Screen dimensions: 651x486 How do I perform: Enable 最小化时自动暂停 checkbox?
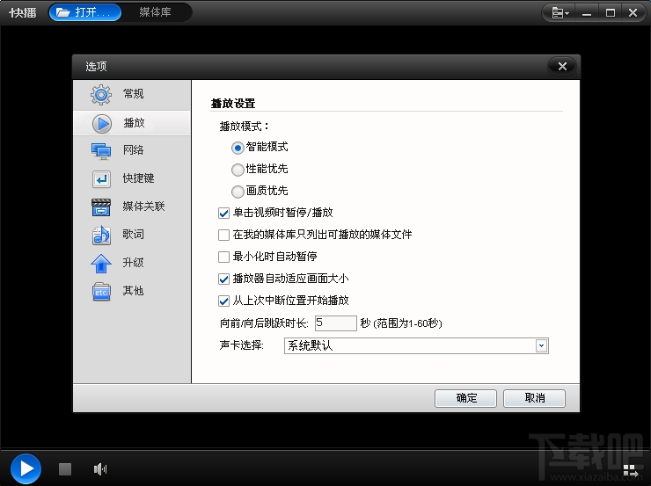point(223,258)
